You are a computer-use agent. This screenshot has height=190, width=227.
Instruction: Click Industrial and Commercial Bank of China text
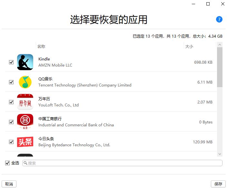(76, 125)
